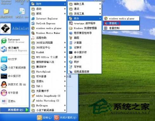Launch 远程桌面连接 remote desktop connection

click(85, 72)
